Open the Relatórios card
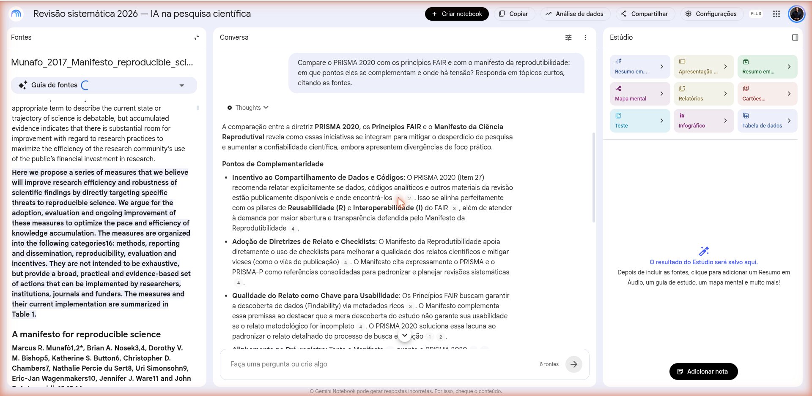The height and width of the screenshot is (396, 812). 704,94
